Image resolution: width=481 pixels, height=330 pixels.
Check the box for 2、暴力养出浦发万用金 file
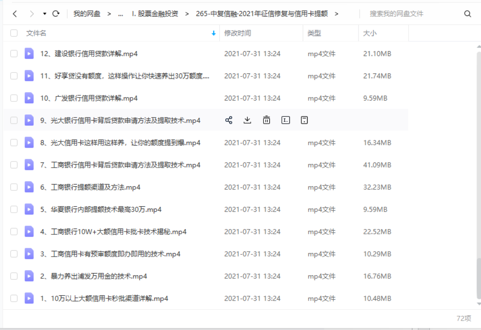point(14,276)
